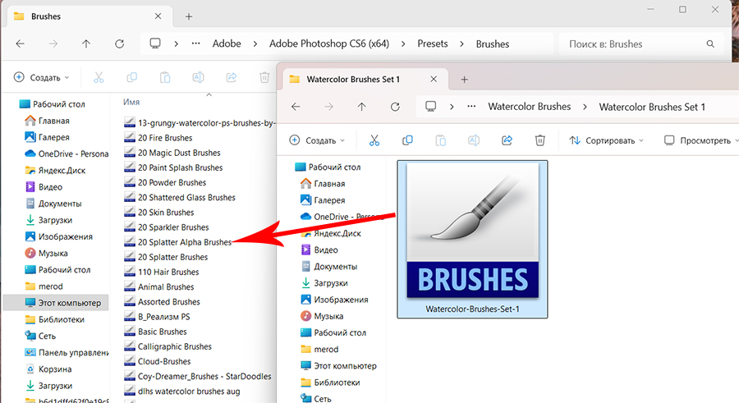Click Watercolor Brushes breadcrumb folder
This screenshot has width=739, height=403.
tap(529, 107)
